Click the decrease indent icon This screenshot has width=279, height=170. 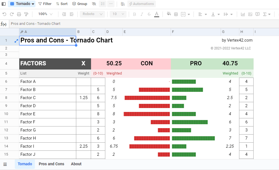71,14
